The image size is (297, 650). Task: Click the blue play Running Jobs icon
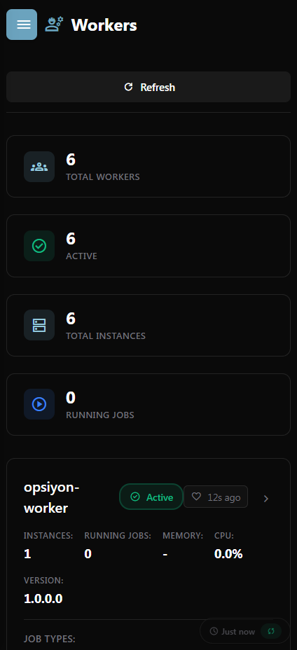pyautogui.click(x=39, y=404)
